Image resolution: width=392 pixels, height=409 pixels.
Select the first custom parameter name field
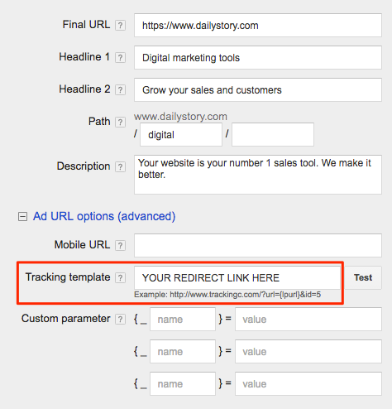click(x=183, y=320)
